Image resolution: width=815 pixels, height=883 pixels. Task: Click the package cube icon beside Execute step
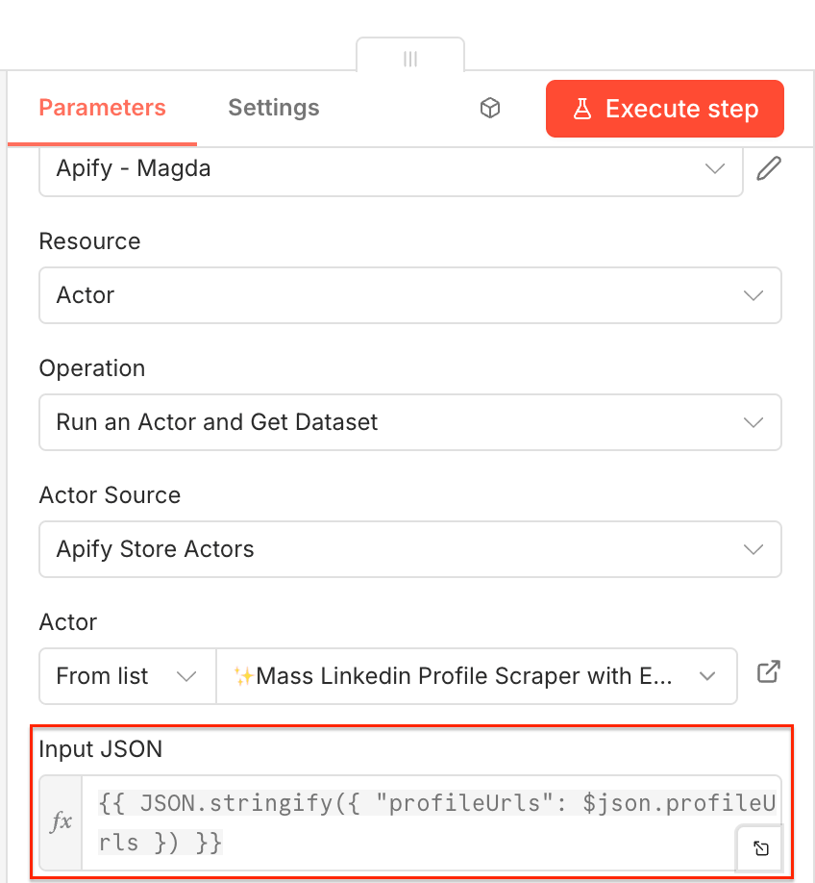[x=490, y=108]
